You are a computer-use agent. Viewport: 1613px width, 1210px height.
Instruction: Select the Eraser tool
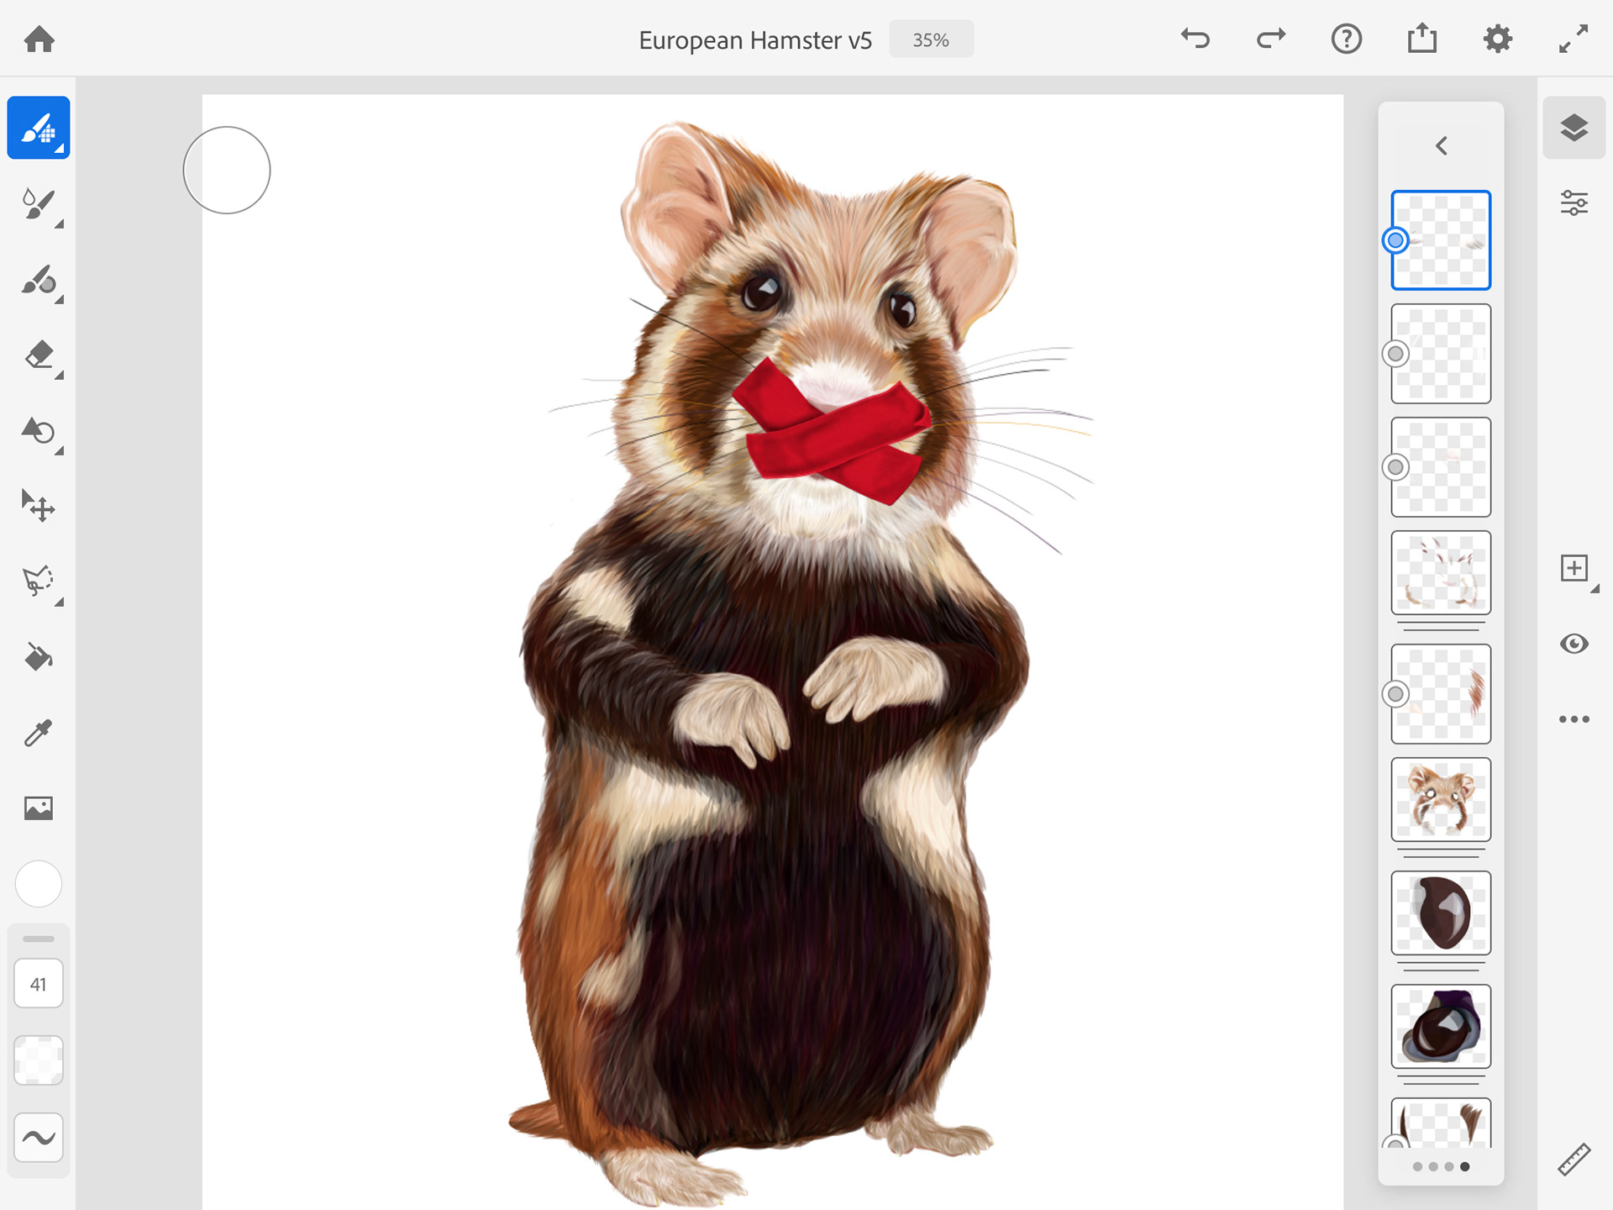38,355
